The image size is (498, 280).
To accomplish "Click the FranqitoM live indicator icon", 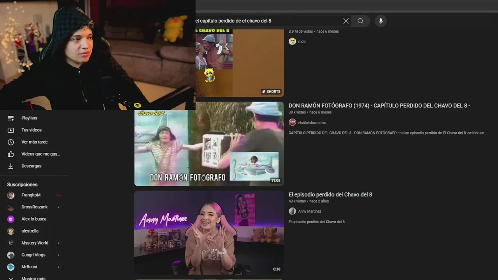I will 59,195.
